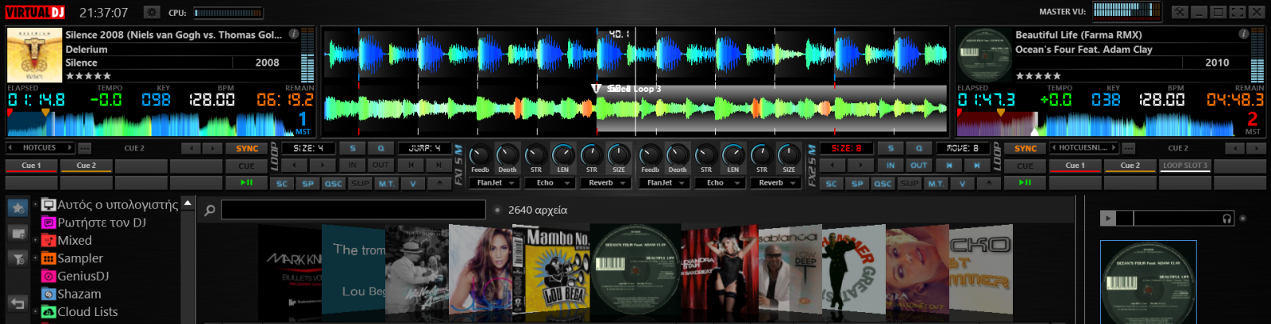The image size is (1271, 324).
Task: Click the search magnifier icon
Action: 210,210
